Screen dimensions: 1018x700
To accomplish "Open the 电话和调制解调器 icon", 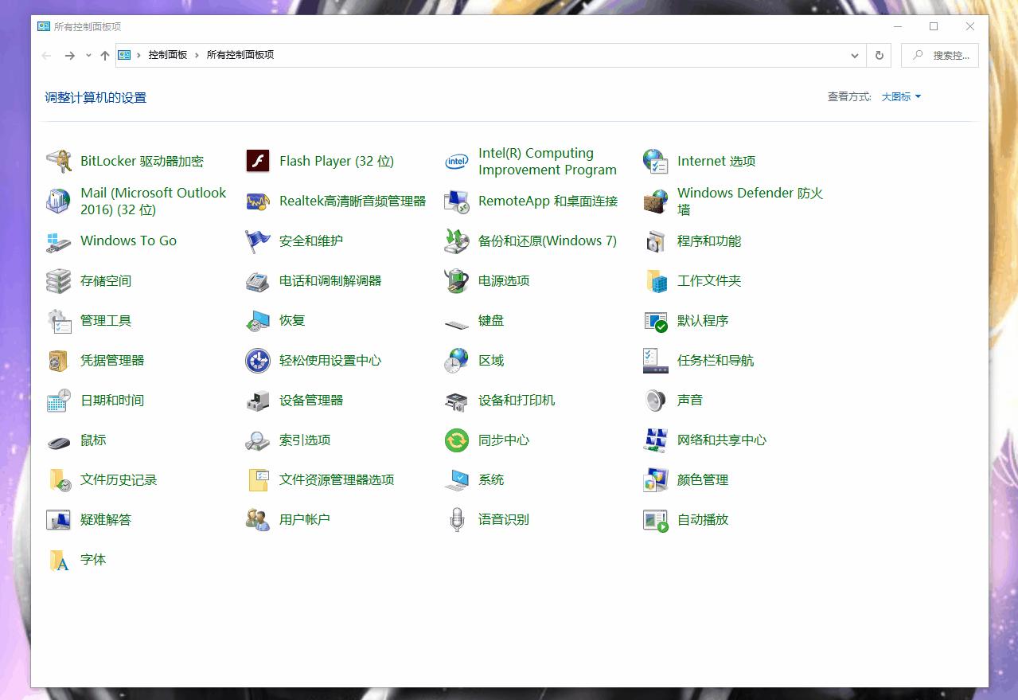I will tap(258, 281).
